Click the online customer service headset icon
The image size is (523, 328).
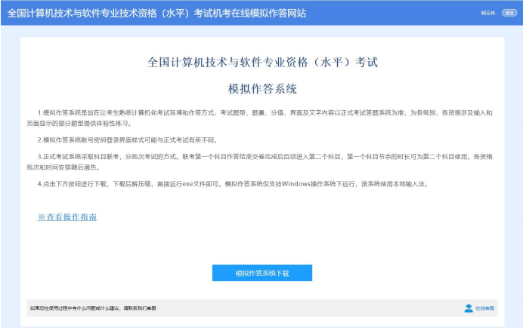point(468,308)
